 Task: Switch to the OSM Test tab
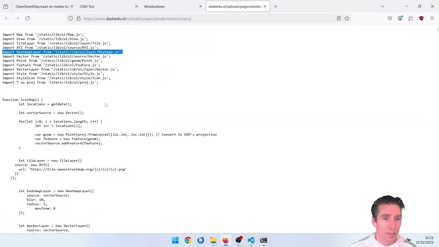click(108, 7)
